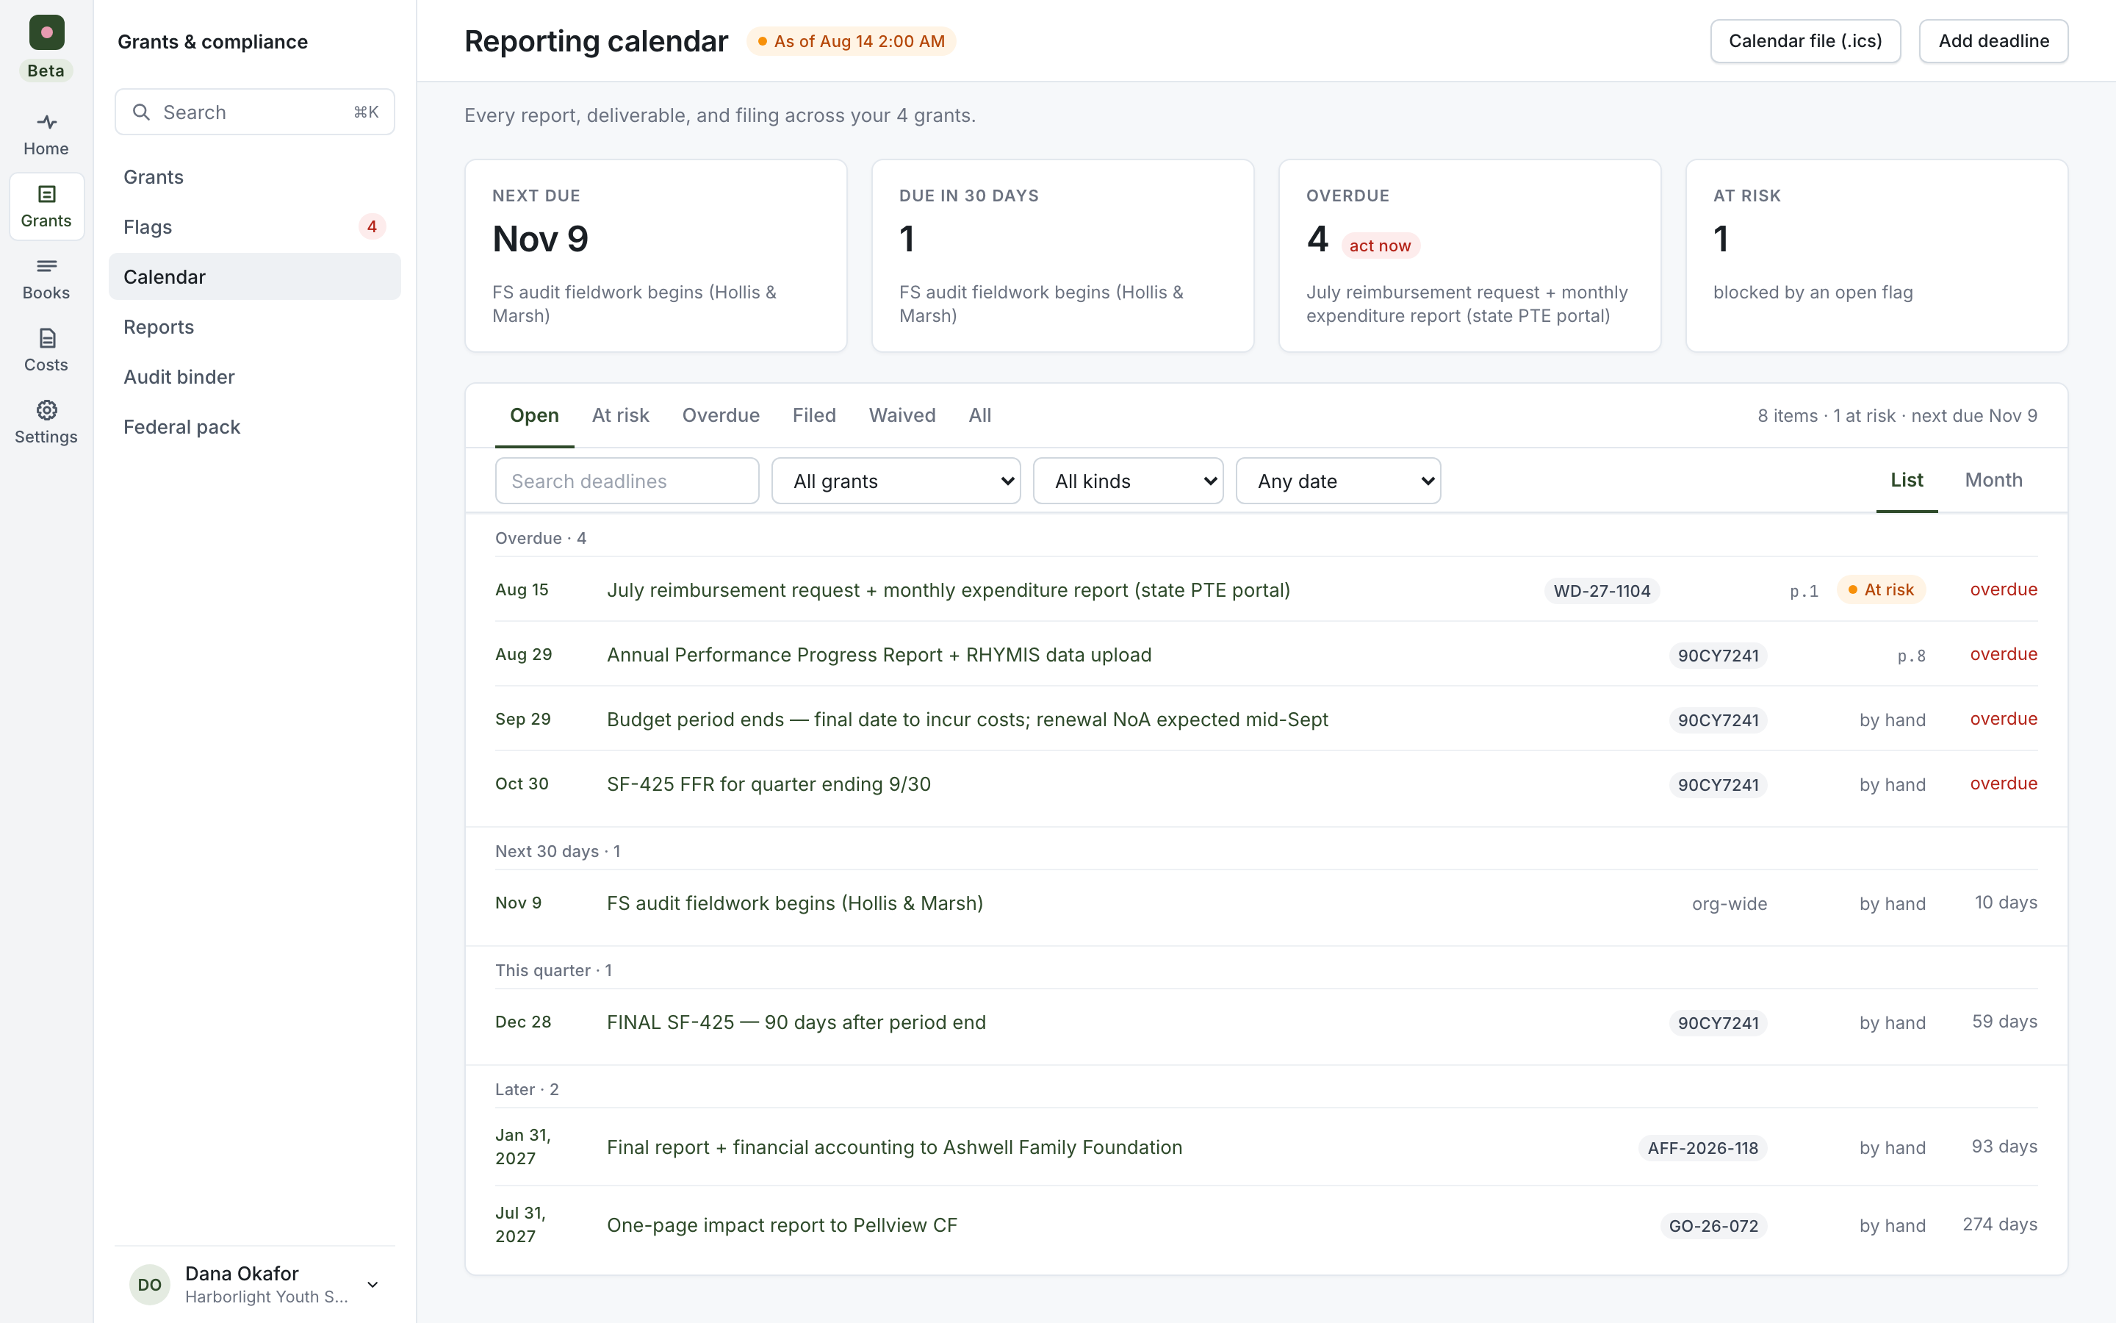Open the Grants sidebar list item
Image resolution: width=2116 pixels, height=1323 pixels.
click(254, 176)
